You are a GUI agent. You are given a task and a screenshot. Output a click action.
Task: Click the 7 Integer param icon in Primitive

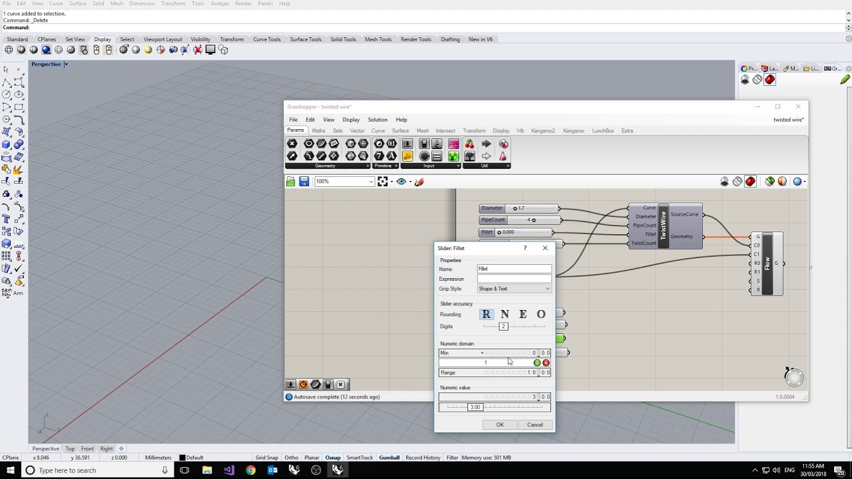click(x=379, y=156)
